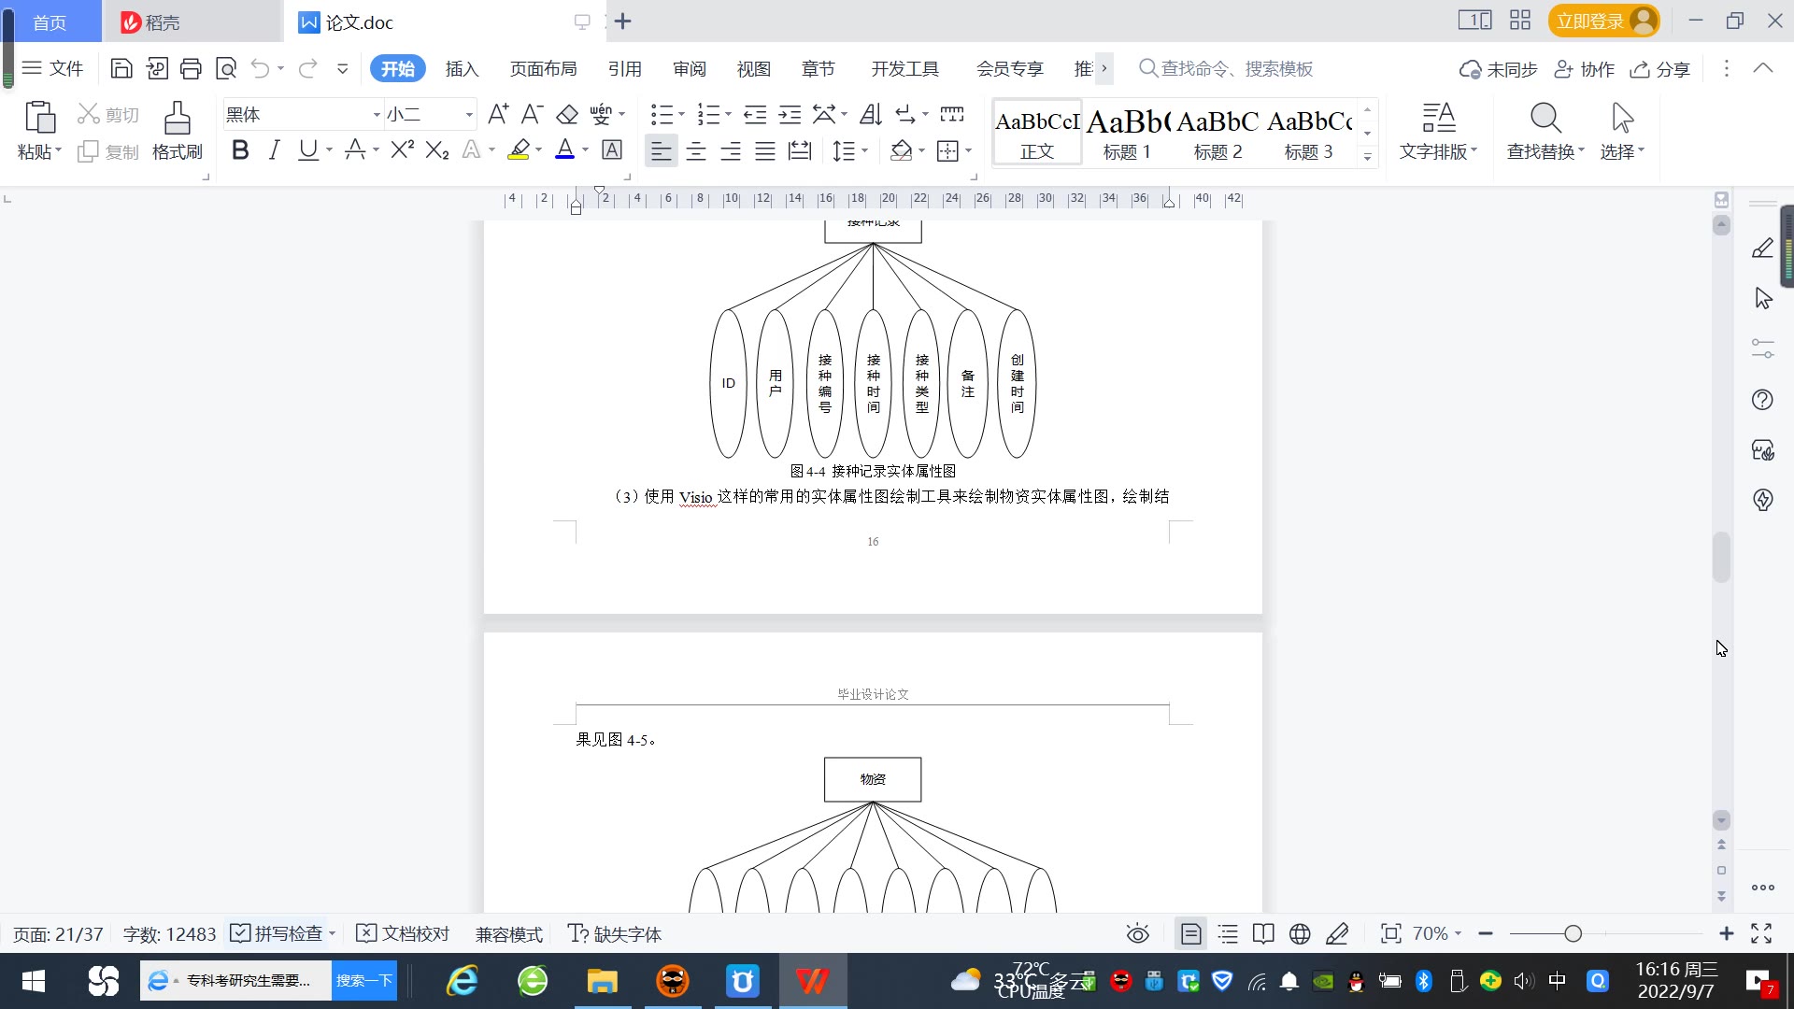Click the increase font size icon
The width and height of the screenshot is (1794, 1009).
[498, 114]
